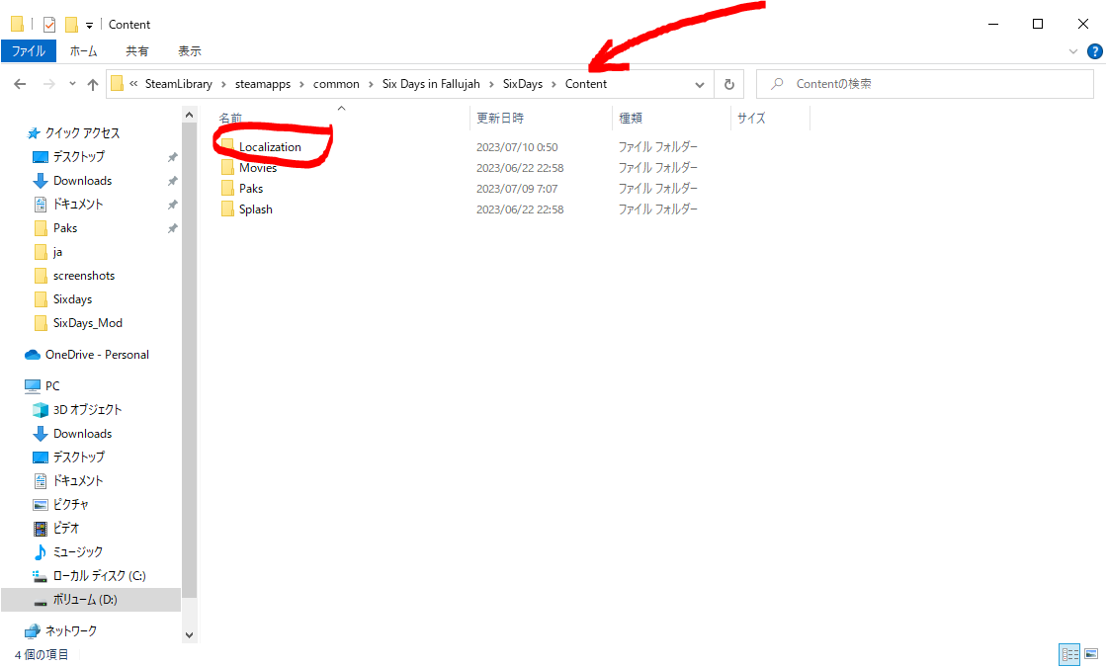Screen dimensions: 1107x667
Task: Expand address bar history dropdown
Action: click(x=700, y=85)
